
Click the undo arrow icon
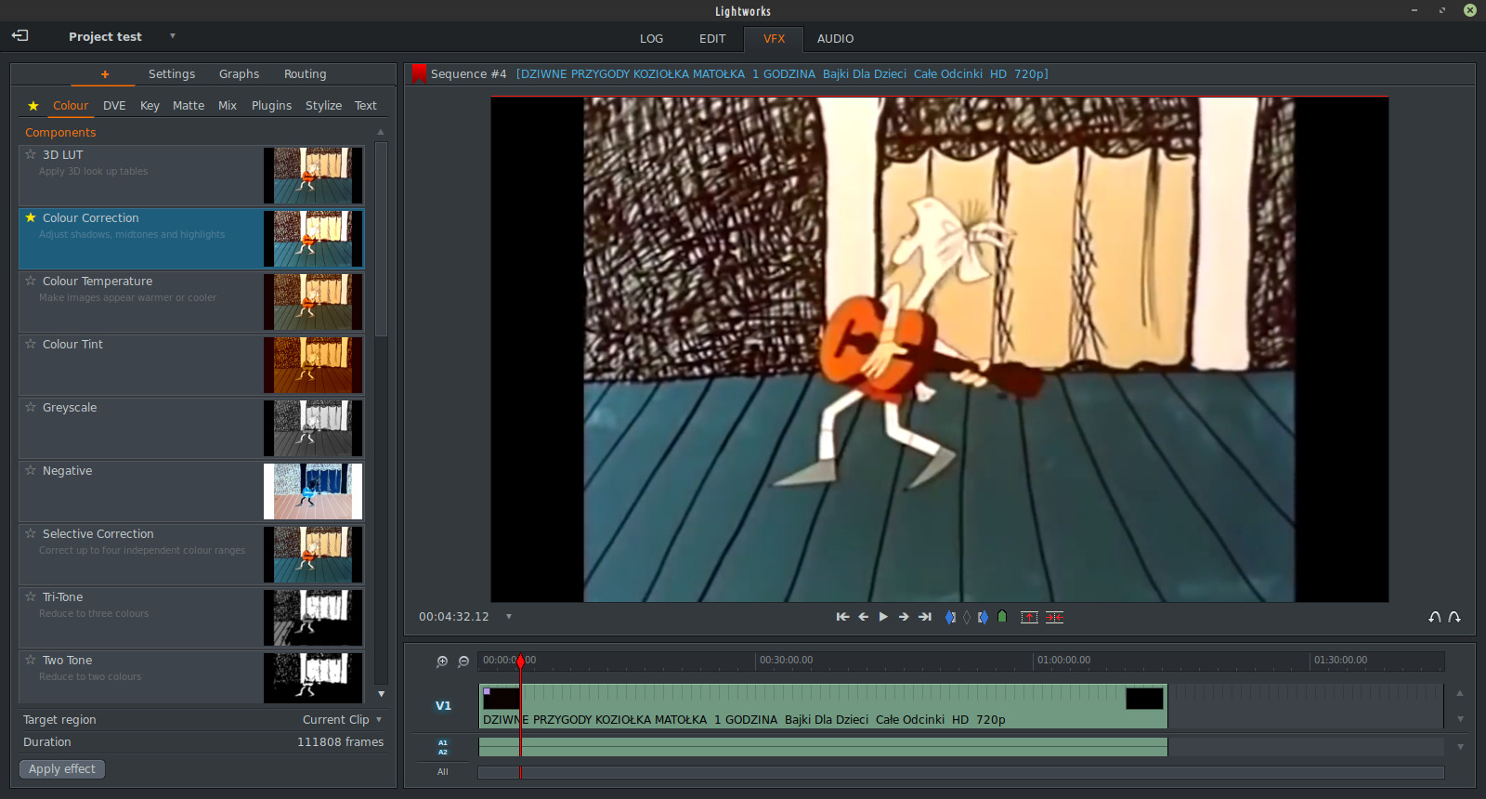1435,617
